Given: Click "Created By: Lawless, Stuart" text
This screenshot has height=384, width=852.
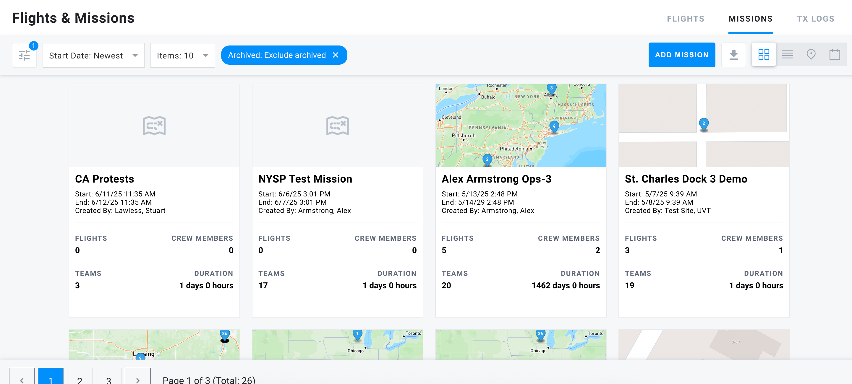Looking at the screenshot, I should tap(120, 211).
